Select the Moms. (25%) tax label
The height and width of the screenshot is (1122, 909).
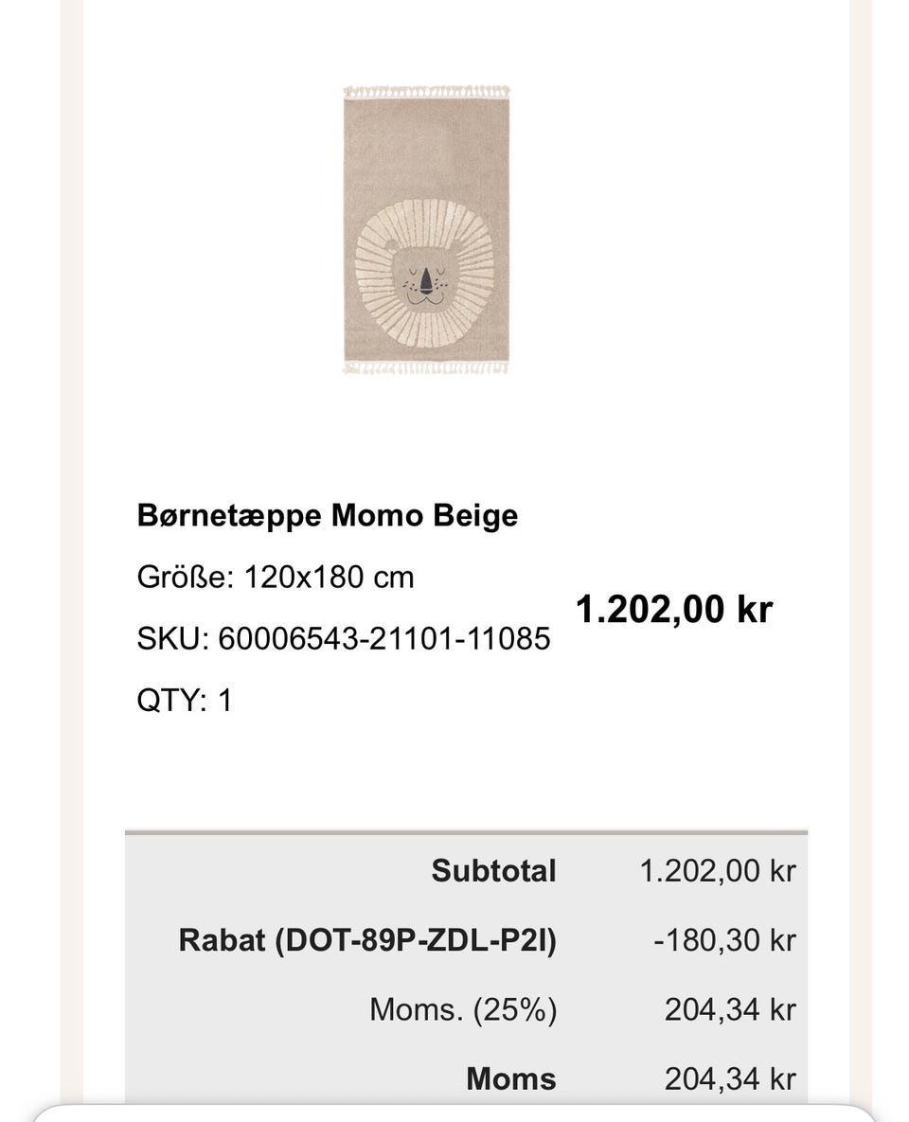[x=463, y=1009]
